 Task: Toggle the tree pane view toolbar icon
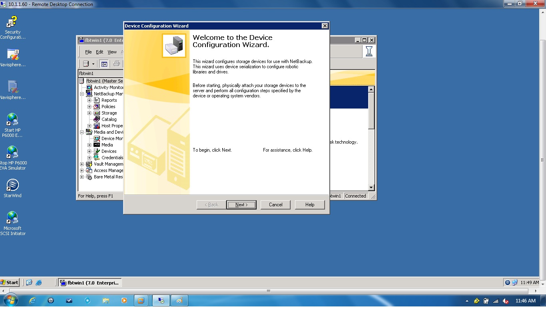[104, 63]
